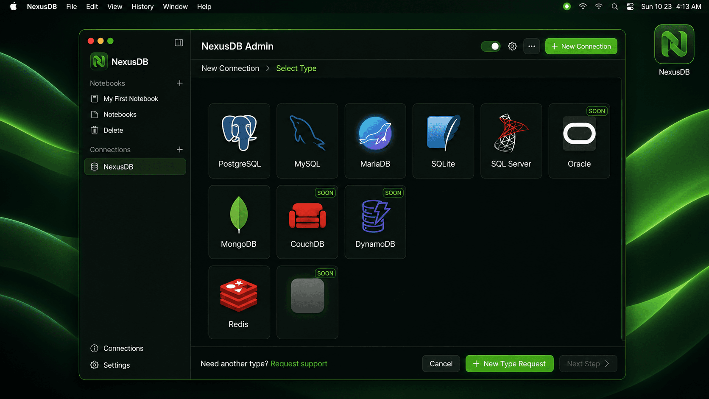Viewport: 709px width, 399px height.
Task: Click the database type list scrollbar
Action: coord(622,219)
